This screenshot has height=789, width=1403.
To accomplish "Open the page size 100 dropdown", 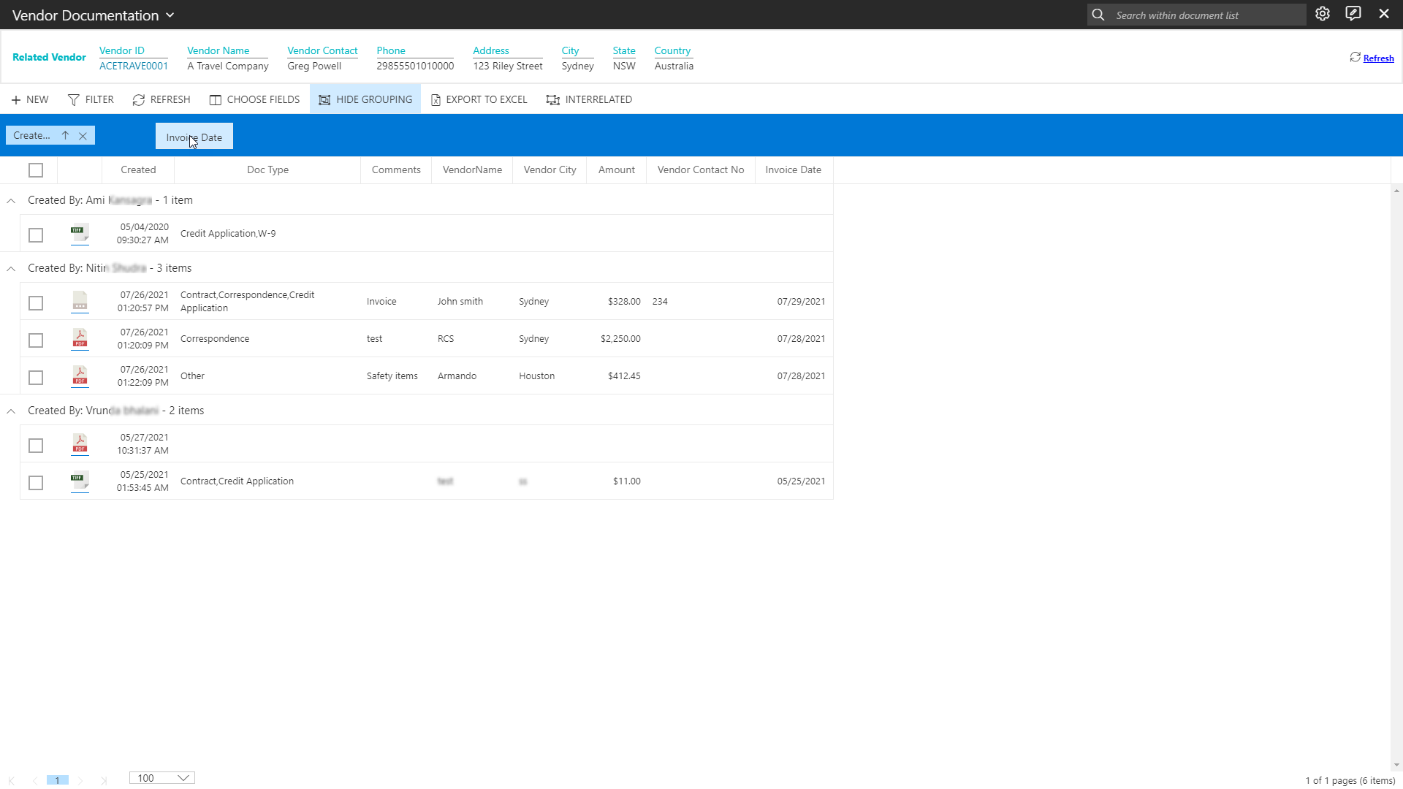I will click(x=162, y=778).
